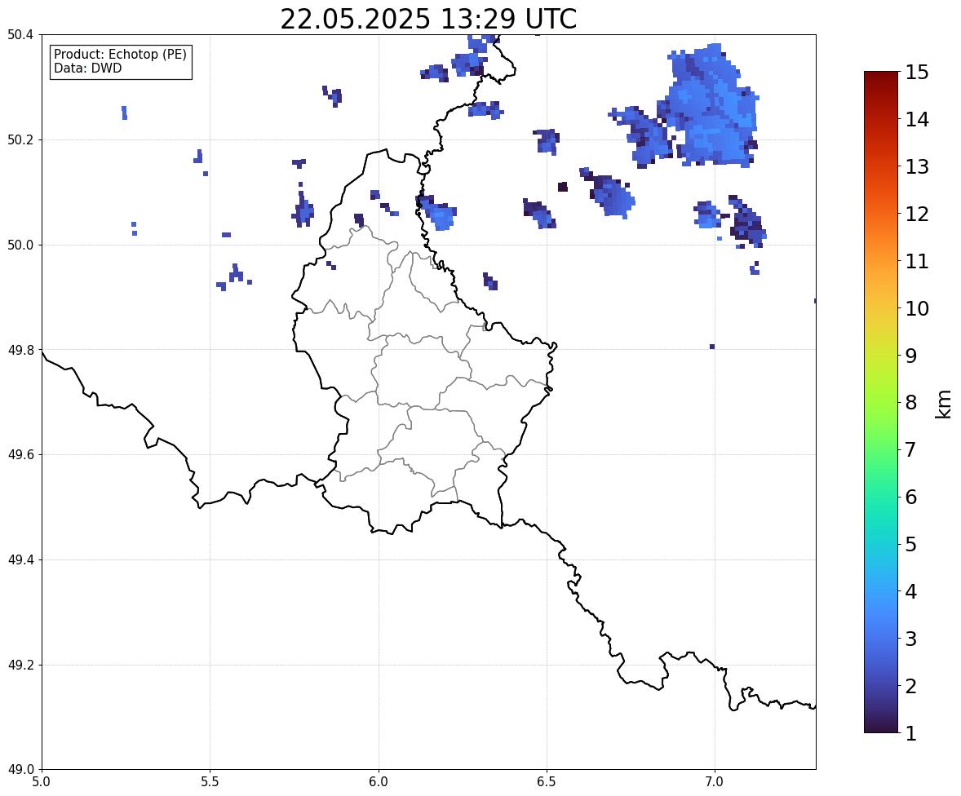Viewport: 961px width, 796px height.
Task: Click the longitude axis label 5.0
Action: 42,782
